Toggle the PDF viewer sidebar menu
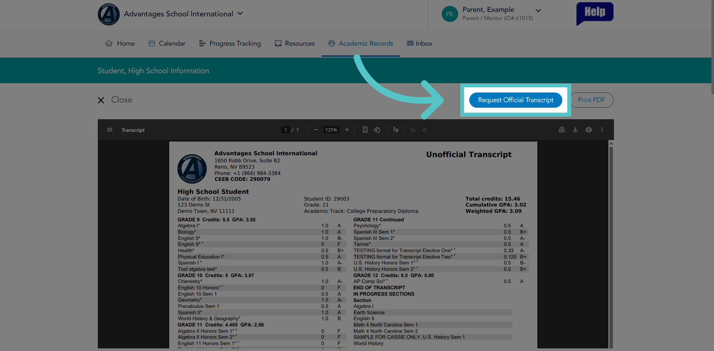This screenshot has width=714, height=351. (x=110, y=130)
